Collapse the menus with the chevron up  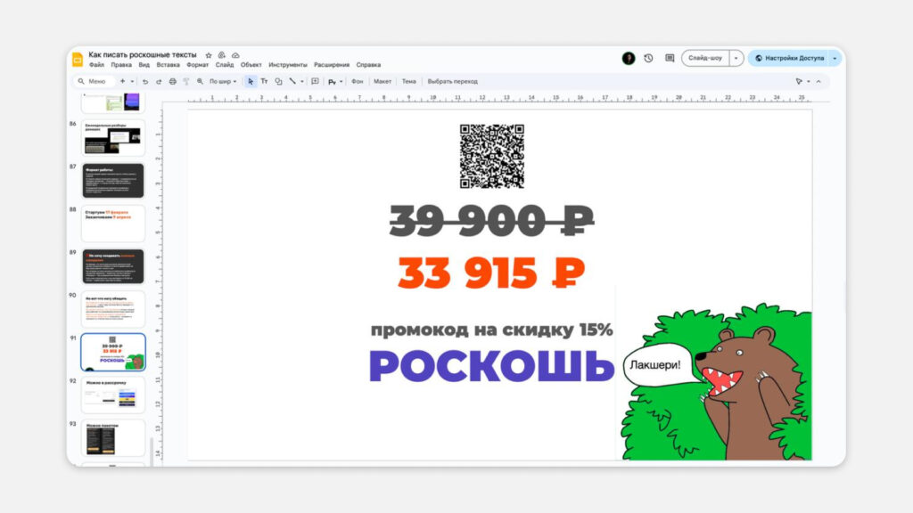818,81
